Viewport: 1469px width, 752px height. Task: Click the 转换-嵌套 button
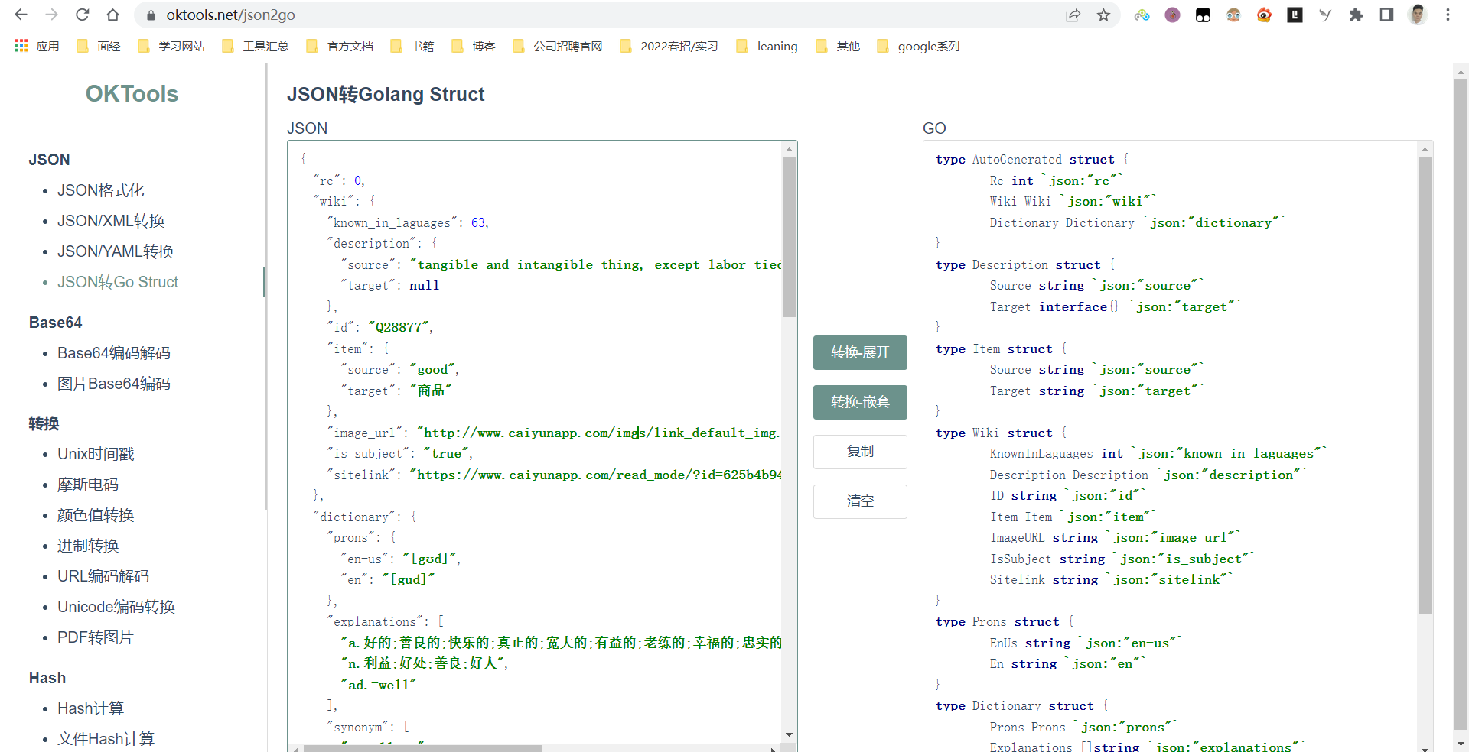[860, 402]
